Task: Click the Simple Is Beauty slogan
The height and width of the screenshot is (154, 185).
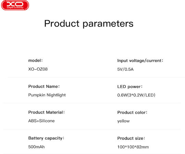Action: [15, 8]
